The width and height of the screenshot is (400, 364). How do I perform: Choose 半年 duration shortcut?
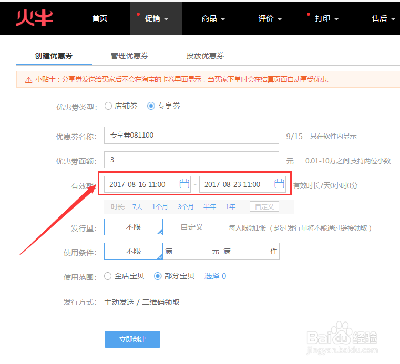210,207
